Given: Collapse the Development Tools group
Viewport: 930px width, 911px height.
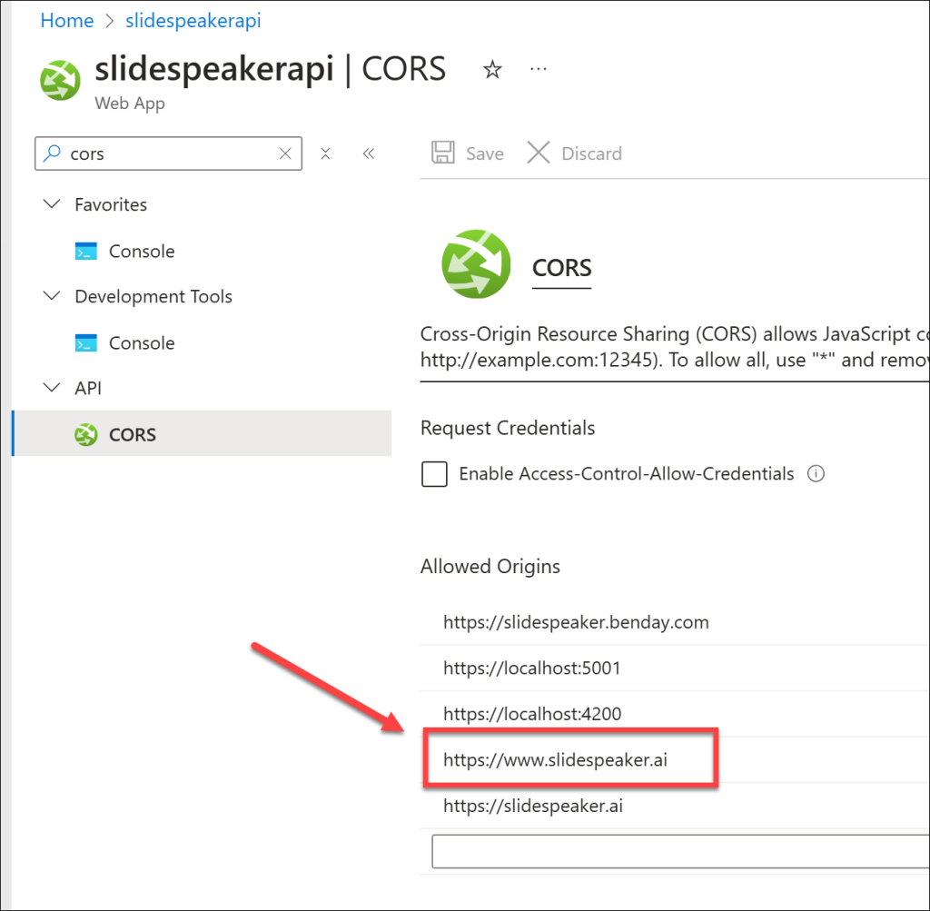Looking at the screenshot, I should point(52,296).
